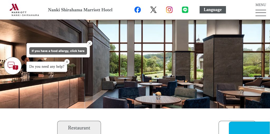Screen dimensions: 270x134
Task: Click the blue panel at bottom right
Action: point(249,128)
